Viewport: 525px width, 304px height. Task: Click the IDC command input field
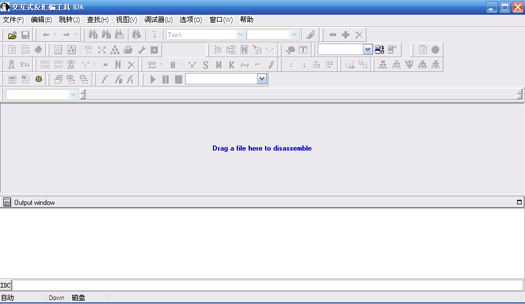point(267,285)
